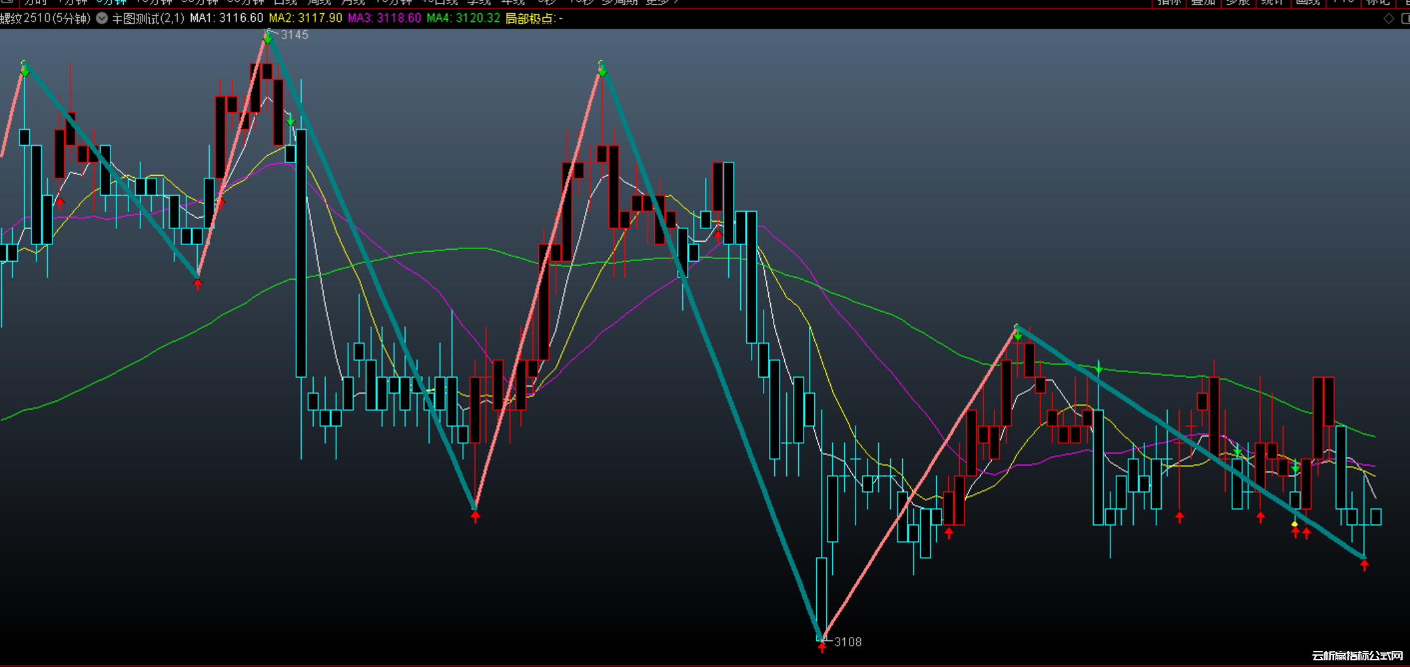Click the MA1: 3116.60 value
1410x667 pixels.
coord(226,19)
